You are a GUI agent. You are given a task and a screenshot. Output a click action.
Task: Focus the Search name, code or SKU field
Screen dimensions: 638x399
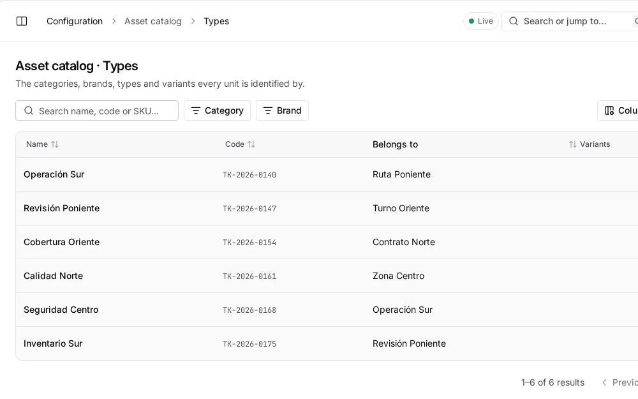(97, 110)
